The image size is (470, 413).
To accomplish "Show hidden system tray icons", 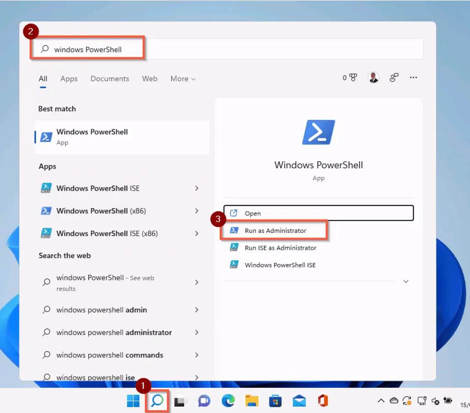I will (x=381, y=401).
